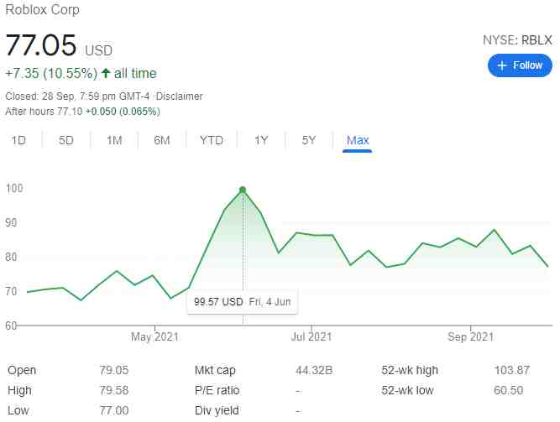This screenshot has height=422, width=560.
Task: Switch chart to 6M range
Action: click(x=162, y=140)
